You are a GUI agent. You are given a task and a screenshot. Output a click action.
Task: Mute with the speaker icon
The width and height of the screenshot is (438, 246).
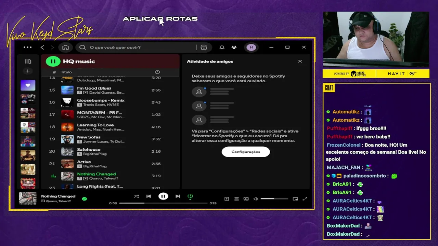tap(256, 199)
